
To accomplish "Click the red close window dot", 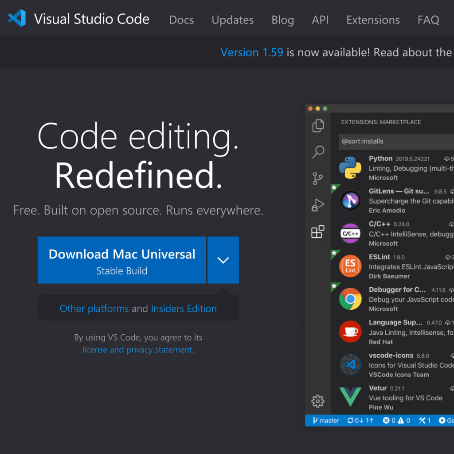I will 310,109.
